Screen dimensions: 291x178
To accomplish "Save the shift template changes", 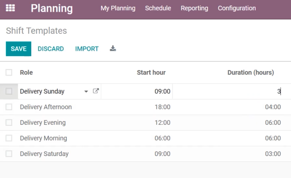I will point(19,49).
